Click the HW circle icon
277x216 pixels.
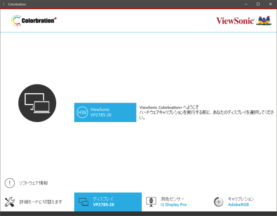(82, 112)
